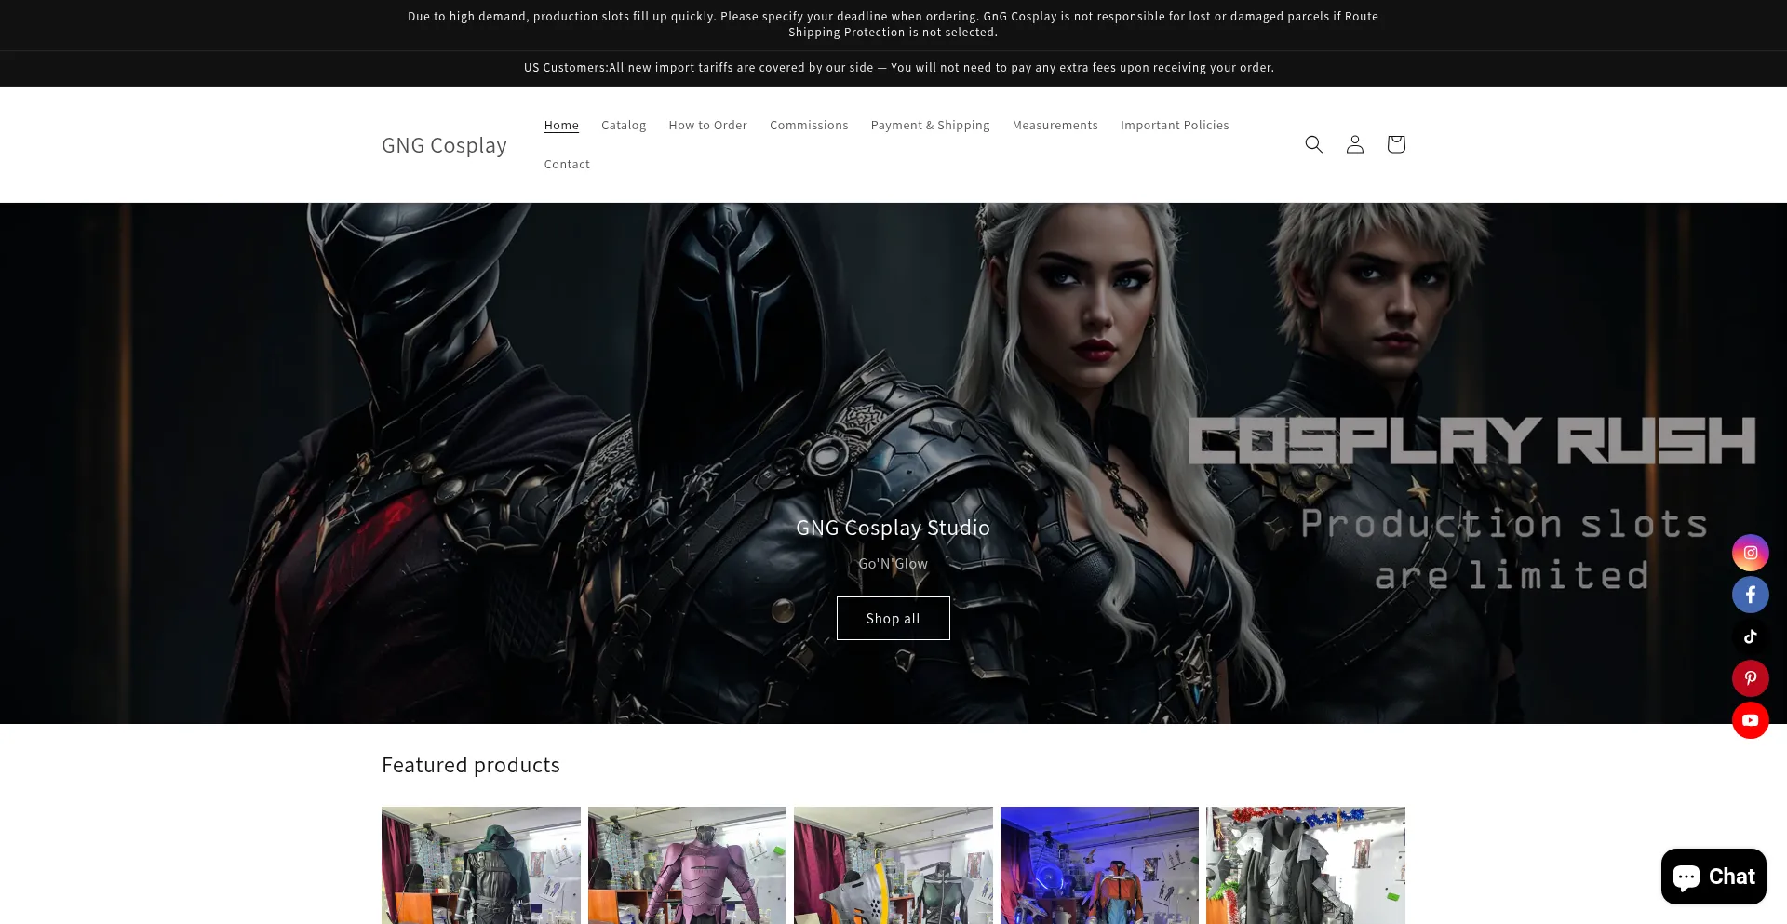Click the GNG Cosplay site logo
Viewport: 1787px width, 924px height.
point(444,145)
